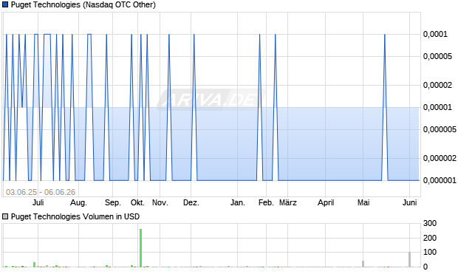458x274 pixels.
Task: Click the date range '03.06.25 - 06.06.26'
Action: click(x=41, y=192)
